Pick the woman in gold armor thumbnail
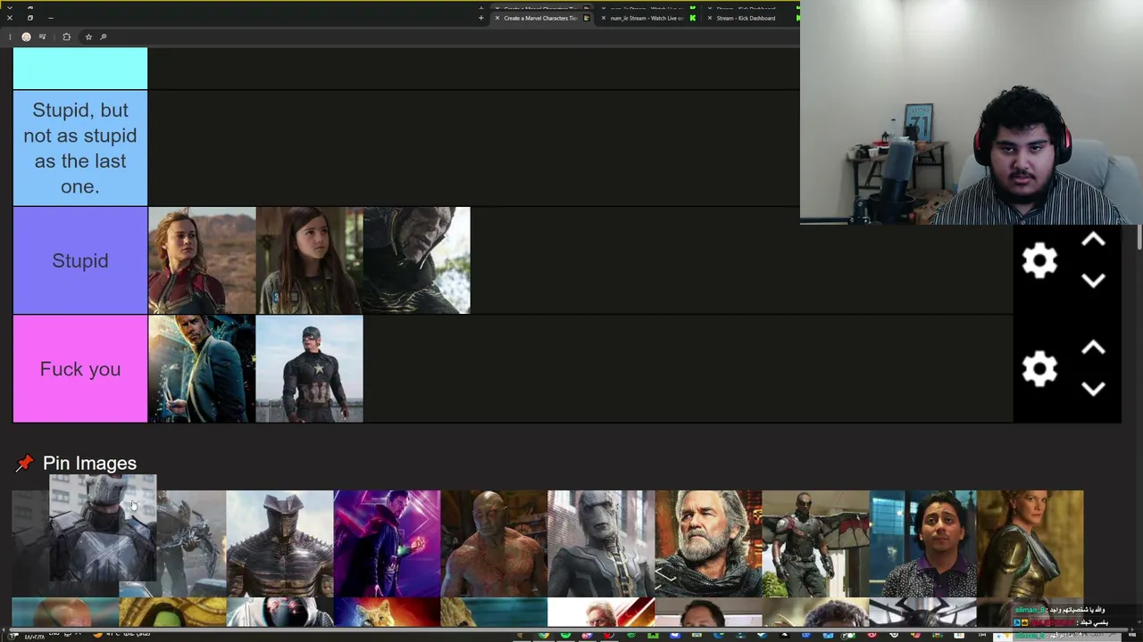This screenshot has width=1143, height=642. [1030, 543]
